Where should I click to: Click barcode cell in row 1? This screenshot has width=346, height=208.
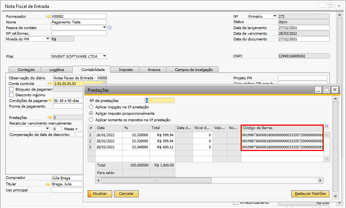point(282,135)
